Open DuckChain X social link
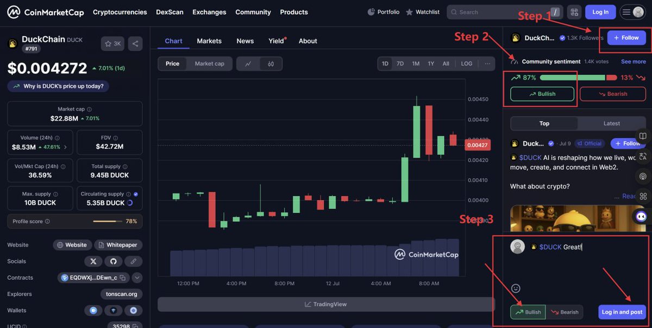 pyautogui.click(x=93, y=261)
